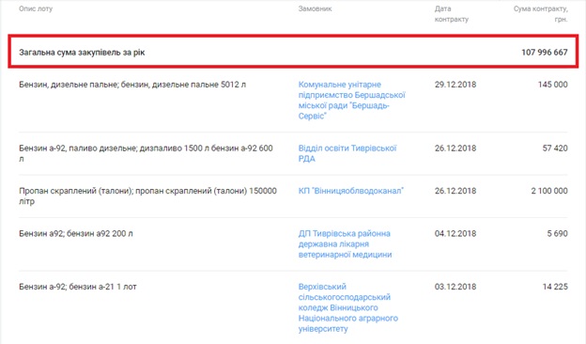Click the Замовник column header
586x344 pixels.
click(x=315, y=8)
